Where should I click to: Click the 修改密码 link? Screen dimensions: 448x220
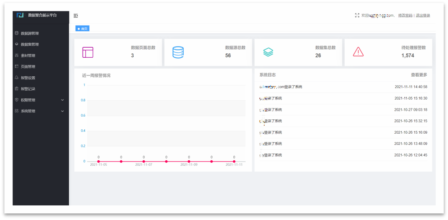tap(405, 15)
